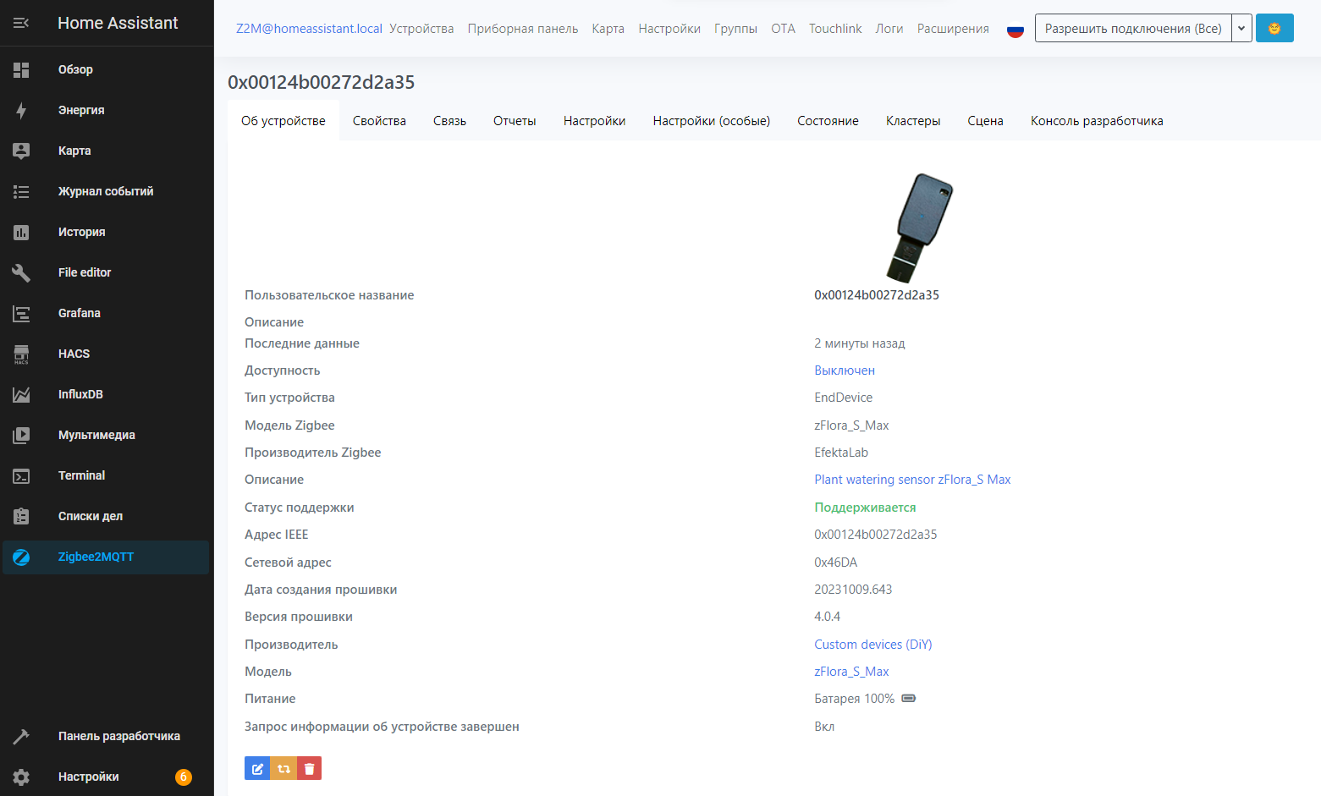Screen dimensions: 1321x796
Task: Click the orange reconfigure device button
Action: click(x=283, y=768)
